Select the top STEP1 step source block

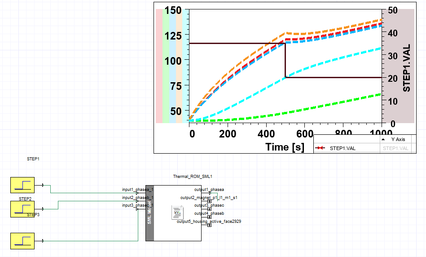[22, 185]
